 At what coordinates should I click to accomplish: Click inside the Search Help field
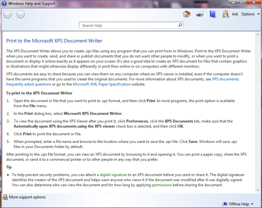(128, 25)
